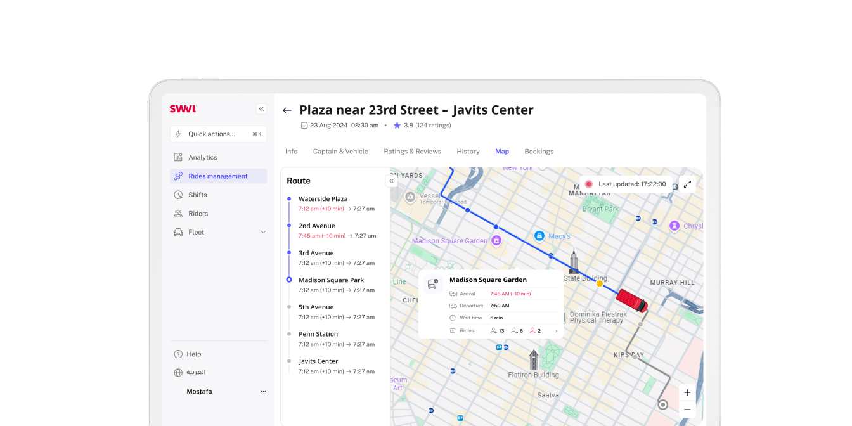This screenshot has height=426, width=852.
Task: Switch to the Ratings & Reviews tab
Action: pos(412,152)
